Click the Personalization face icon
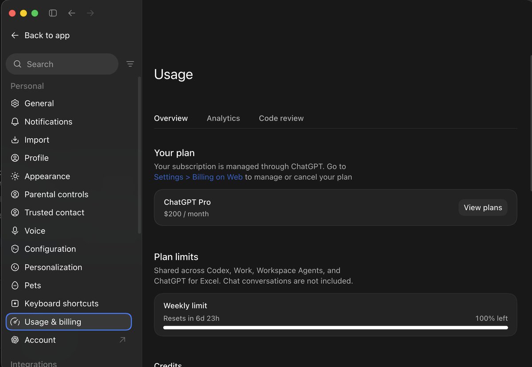The image size is (532, 367). click(x=15, y=267)
